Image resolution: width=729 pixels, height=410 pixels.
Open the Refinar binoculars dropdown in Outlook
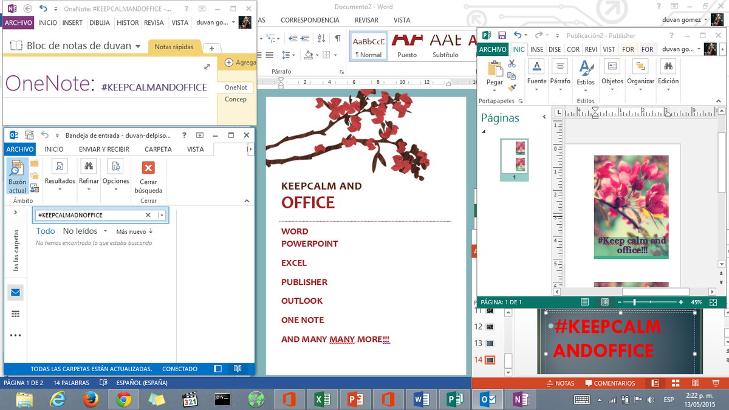pos(89,176)
